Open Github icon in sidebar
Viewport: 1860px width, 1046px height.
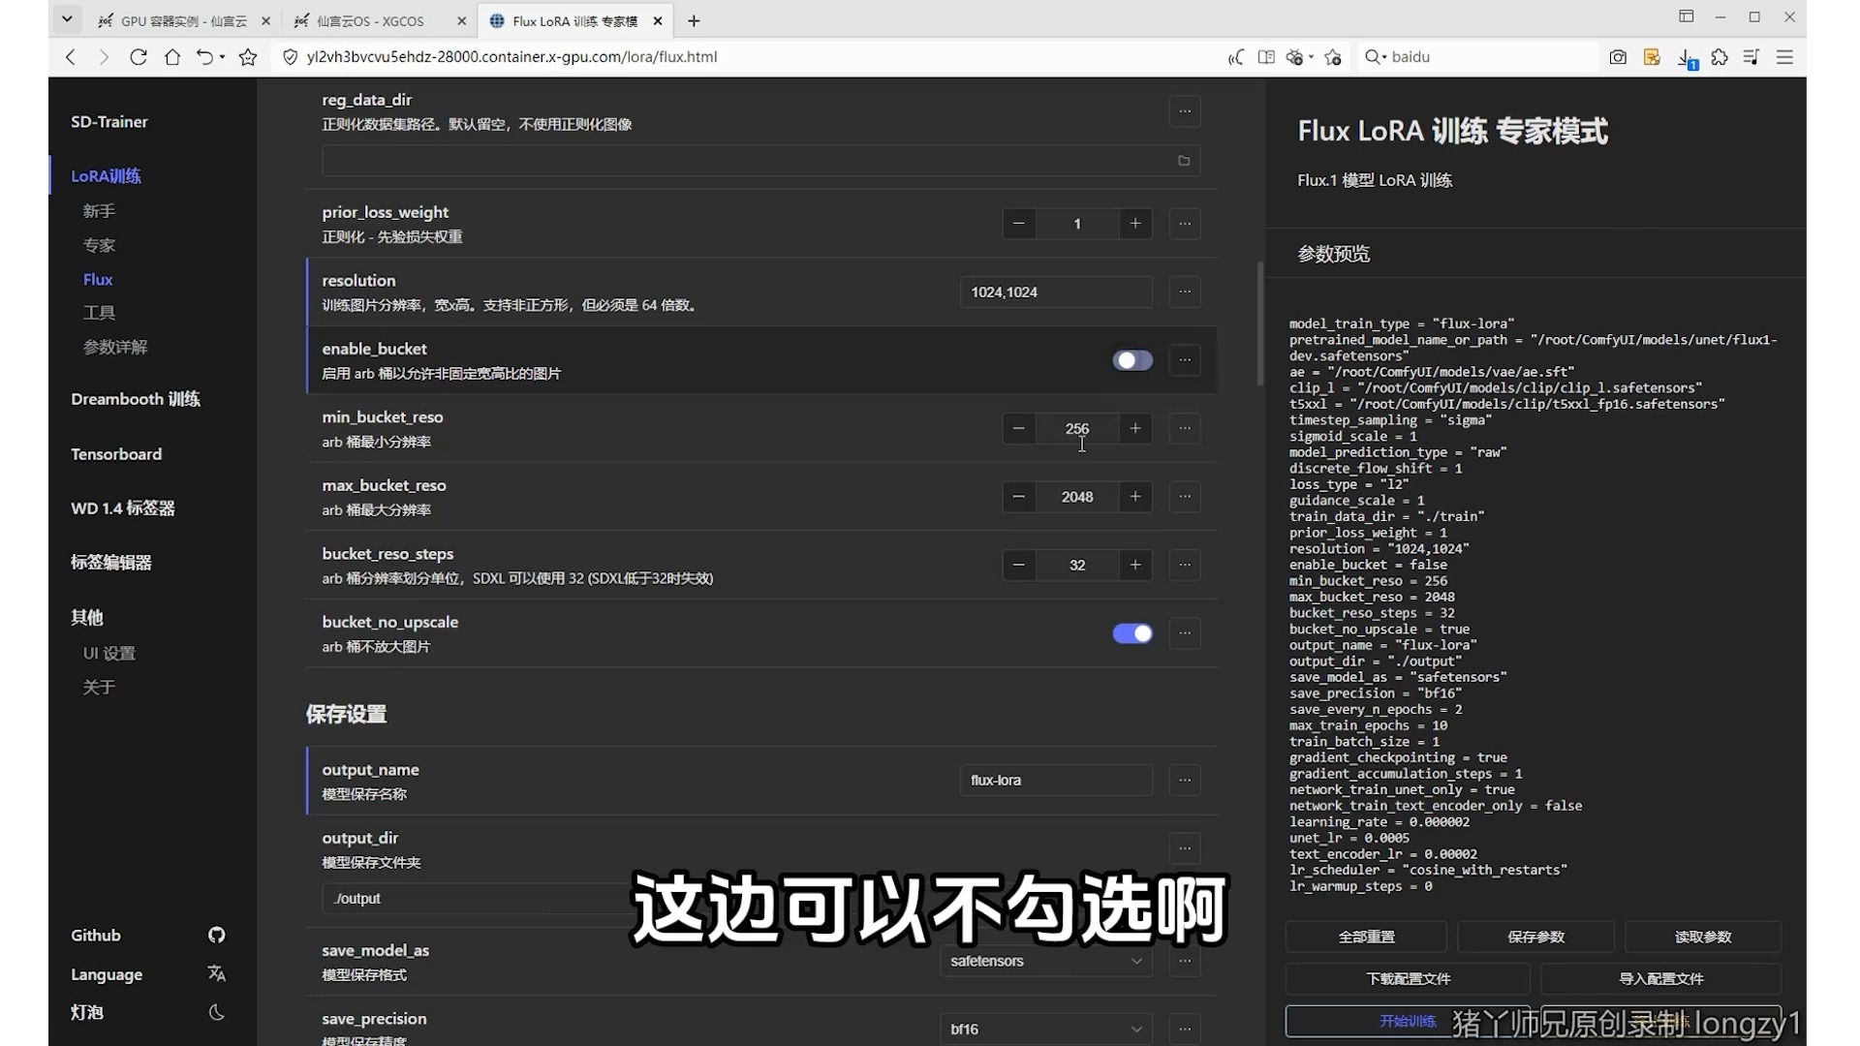click(217, 935)
